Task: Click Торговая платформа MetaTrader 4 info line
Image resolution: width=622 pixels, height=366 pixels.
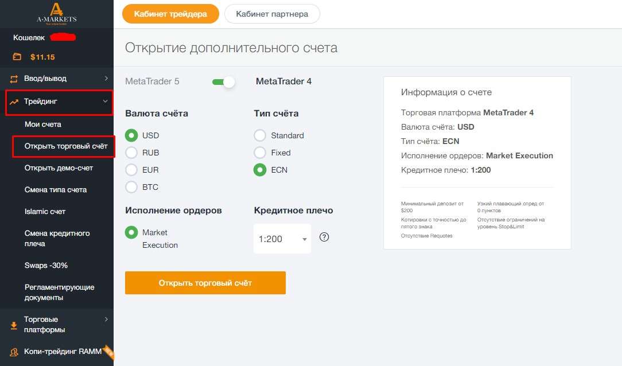Action: click(x=467, y=112)
